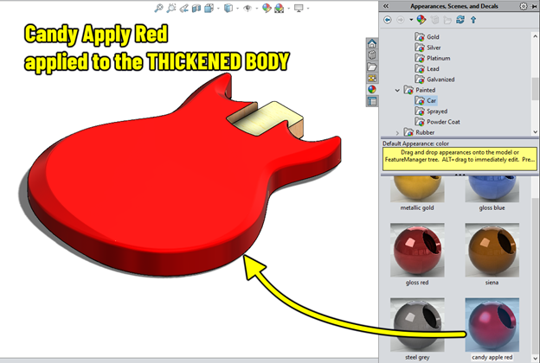540x363 pixels.
Task: Expand the Hide/Show Items dropdown arrow
Action: [x=257, y=9]
